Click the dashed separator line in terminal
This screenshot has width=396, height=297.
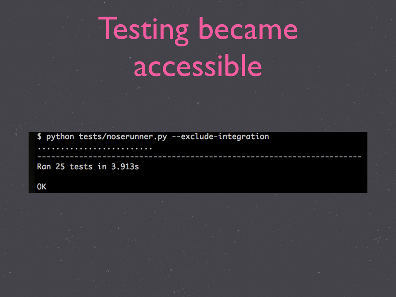[199, 157]
